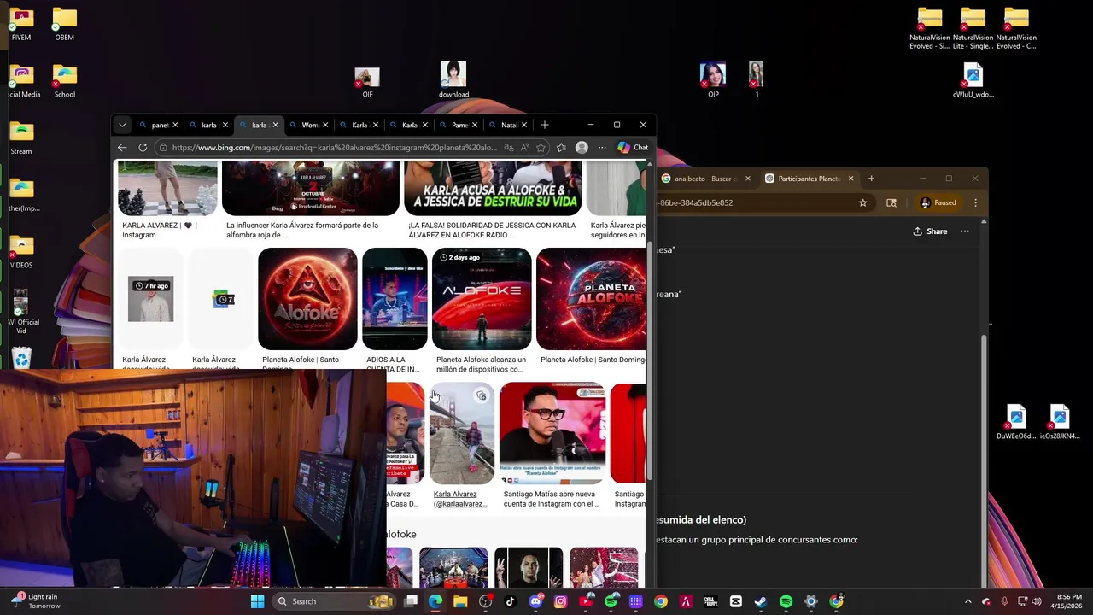Screen dimensions: 1093x615
Task: Open the Edge profile avatar
Action: tap(582, 147)
